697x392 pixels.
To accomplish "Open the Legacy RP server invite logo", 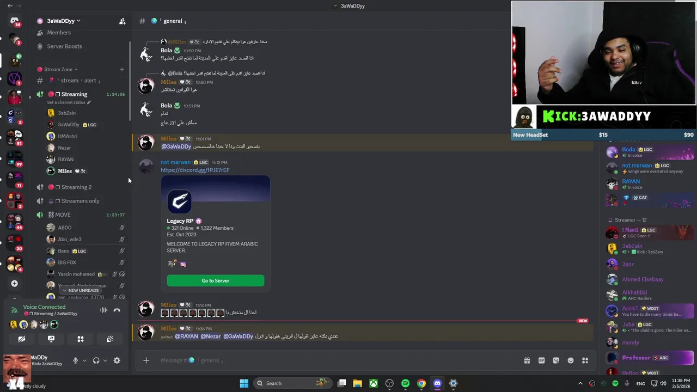I will [179, 201].
